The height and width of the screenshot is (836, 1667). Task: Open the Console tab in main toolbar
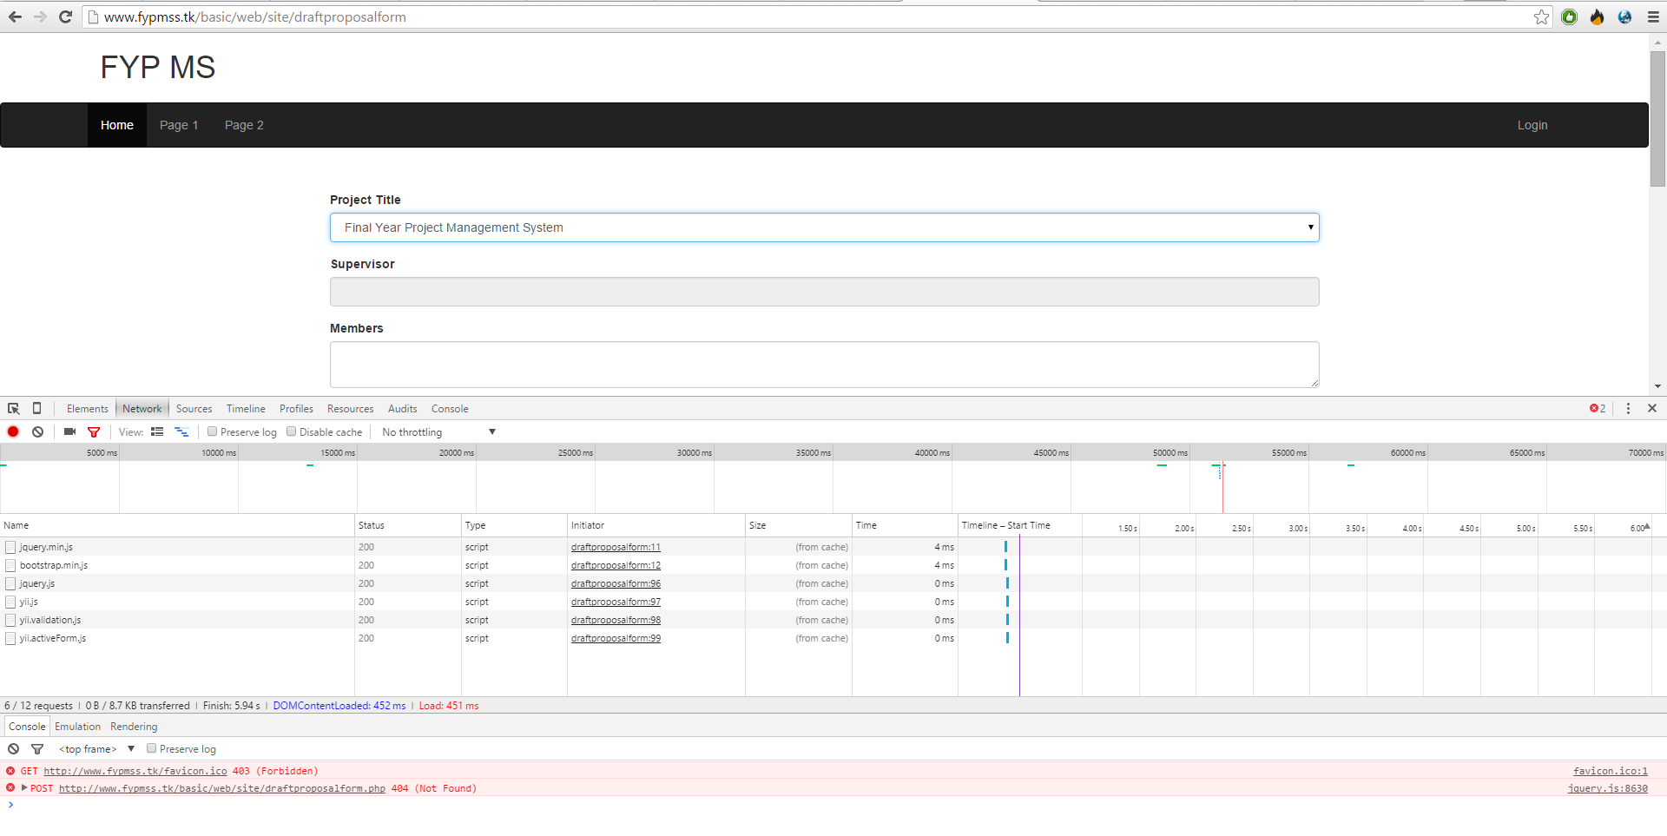pyautogui.click(x=450, y=408)
